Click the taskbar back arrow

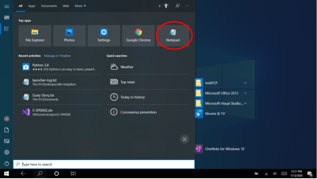pyautogui.click(x=23, y=174)
